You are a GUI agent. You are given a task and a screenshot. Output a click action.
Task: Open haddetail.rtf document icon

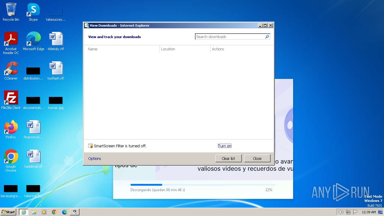point(33,159)
